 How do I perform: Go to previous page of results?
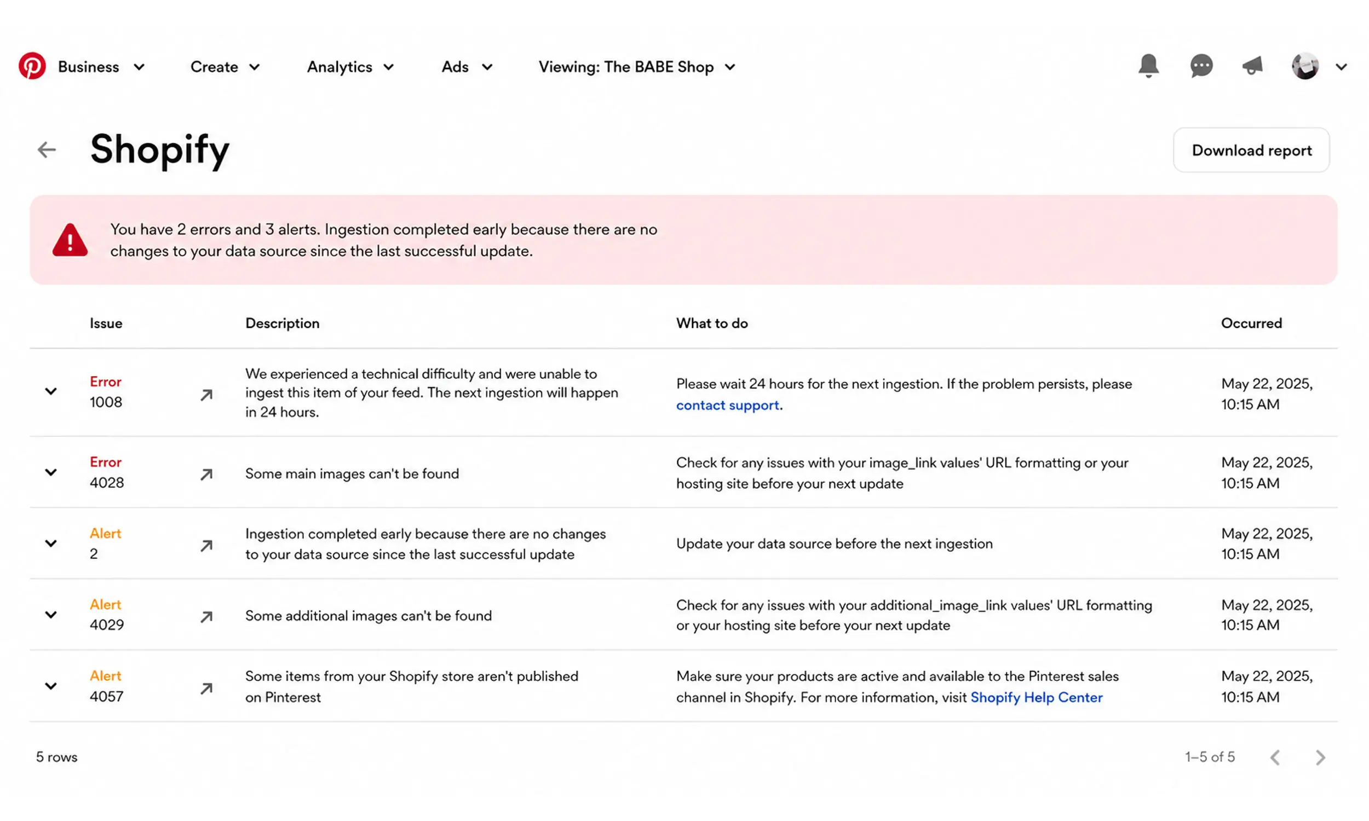coord(1275,758)
